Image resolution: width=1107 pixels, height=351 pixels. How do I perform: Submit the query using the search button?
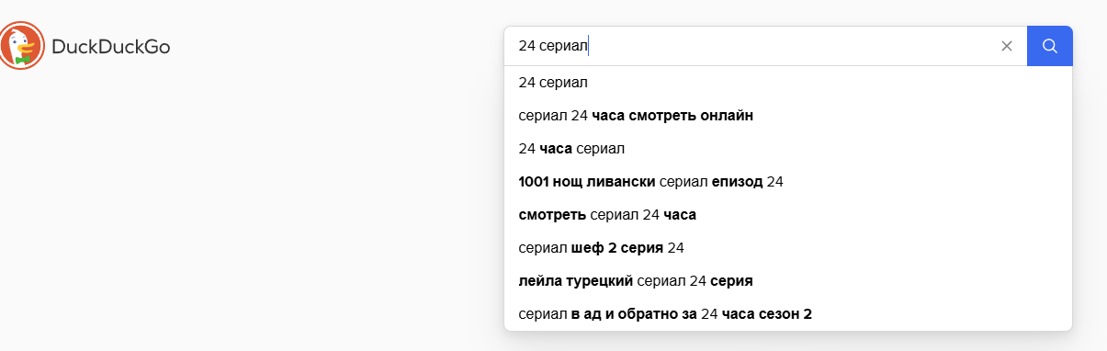1049,46
